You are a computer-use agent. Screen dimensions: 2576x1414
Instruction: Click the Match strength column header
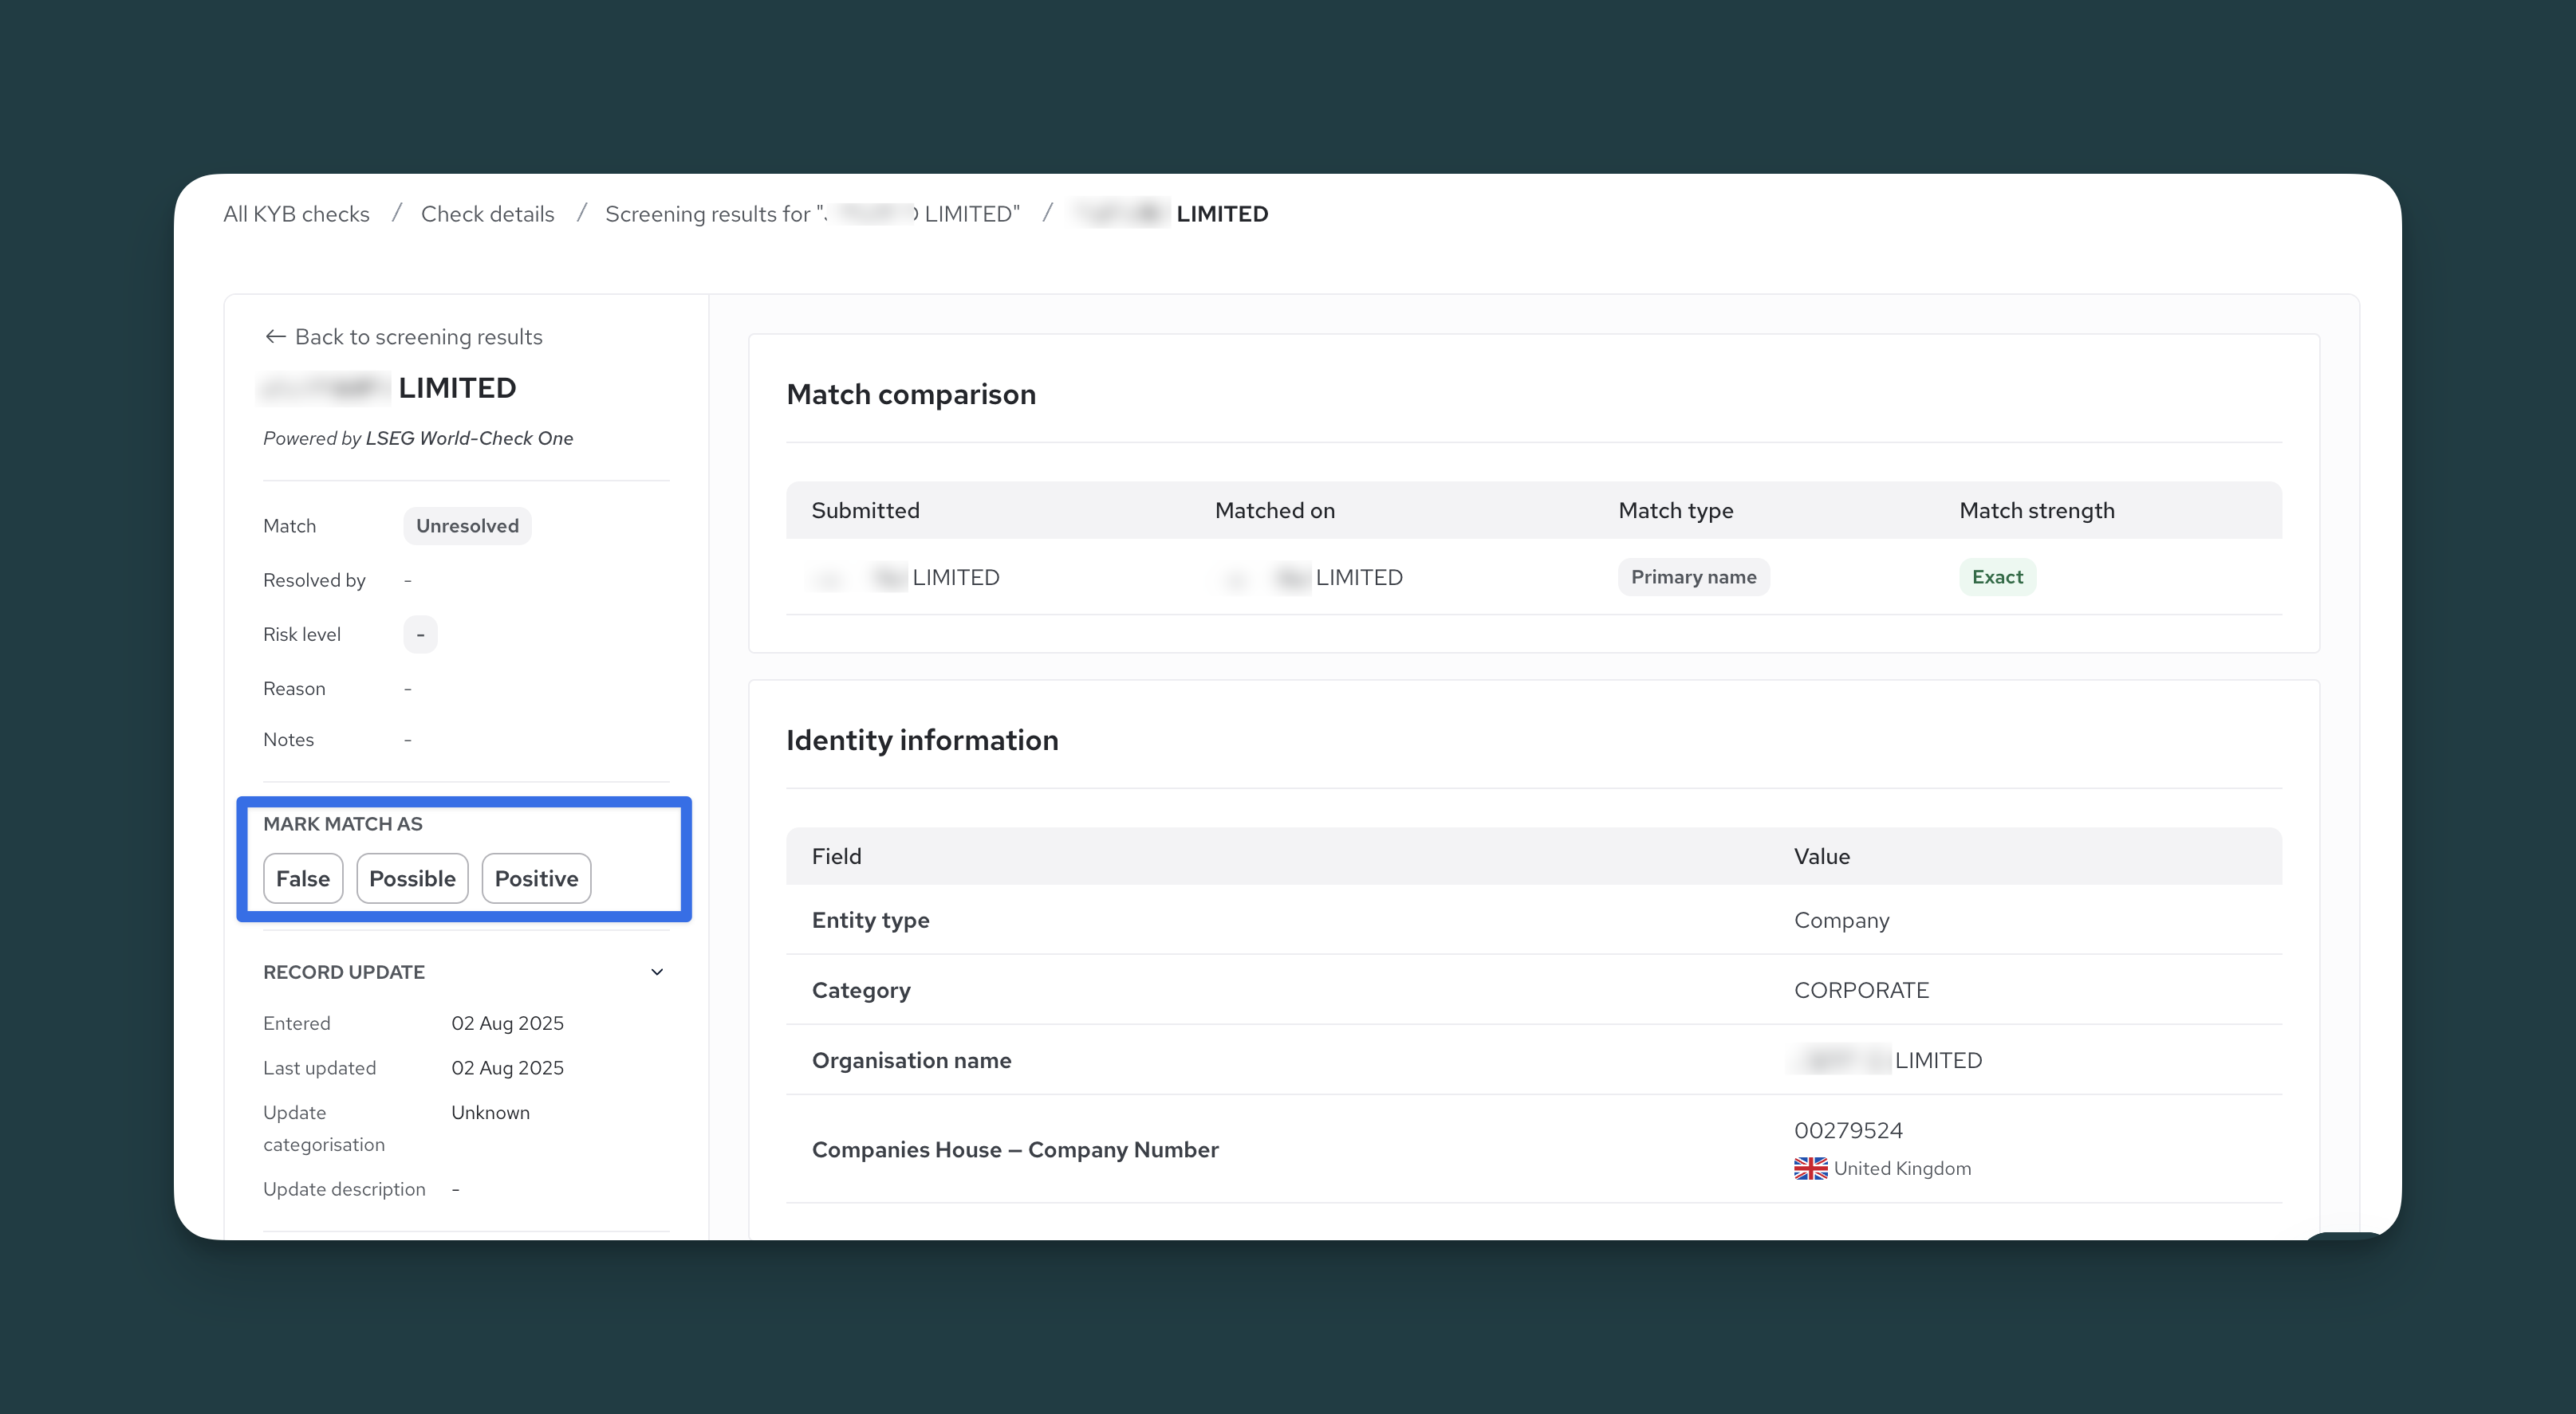point(2037,511)
